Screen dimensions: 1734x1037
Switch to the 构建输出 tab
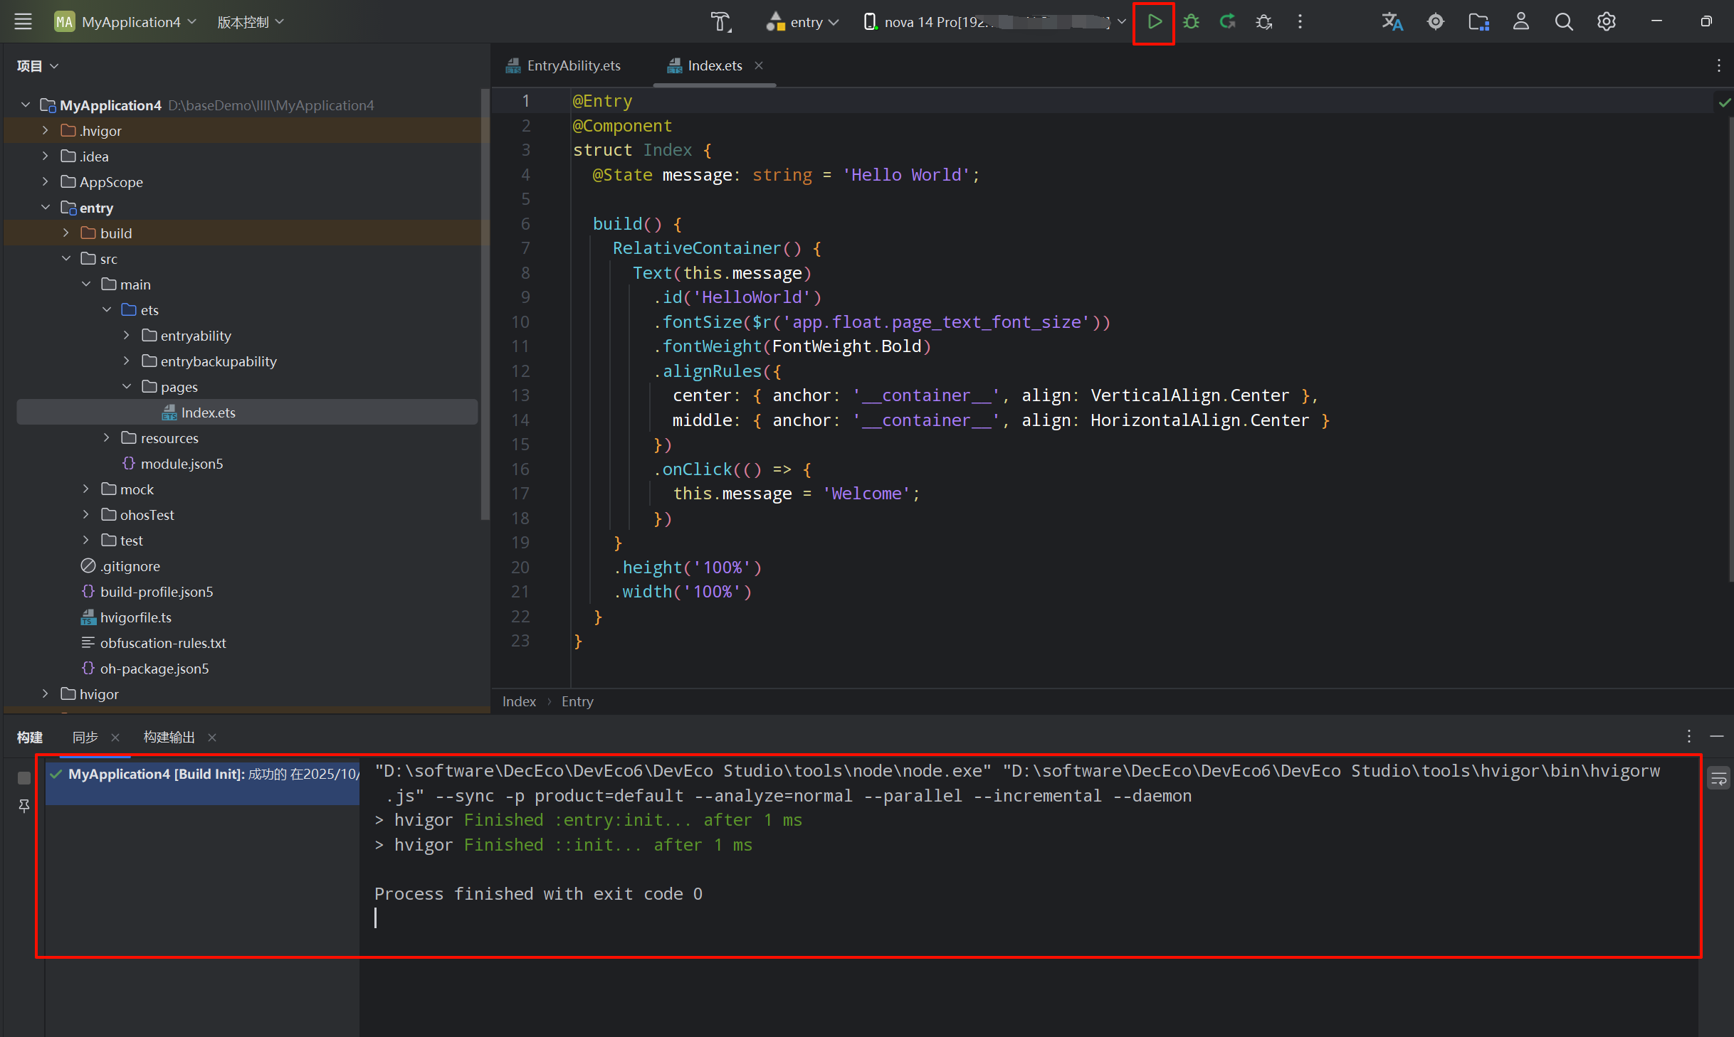[169, 738]
